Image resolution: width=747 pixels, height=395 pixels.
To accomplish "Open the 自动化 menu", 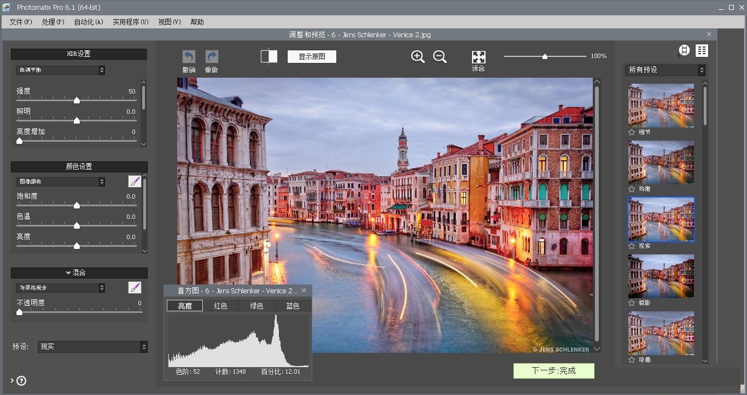I will (x=87, y=22).
